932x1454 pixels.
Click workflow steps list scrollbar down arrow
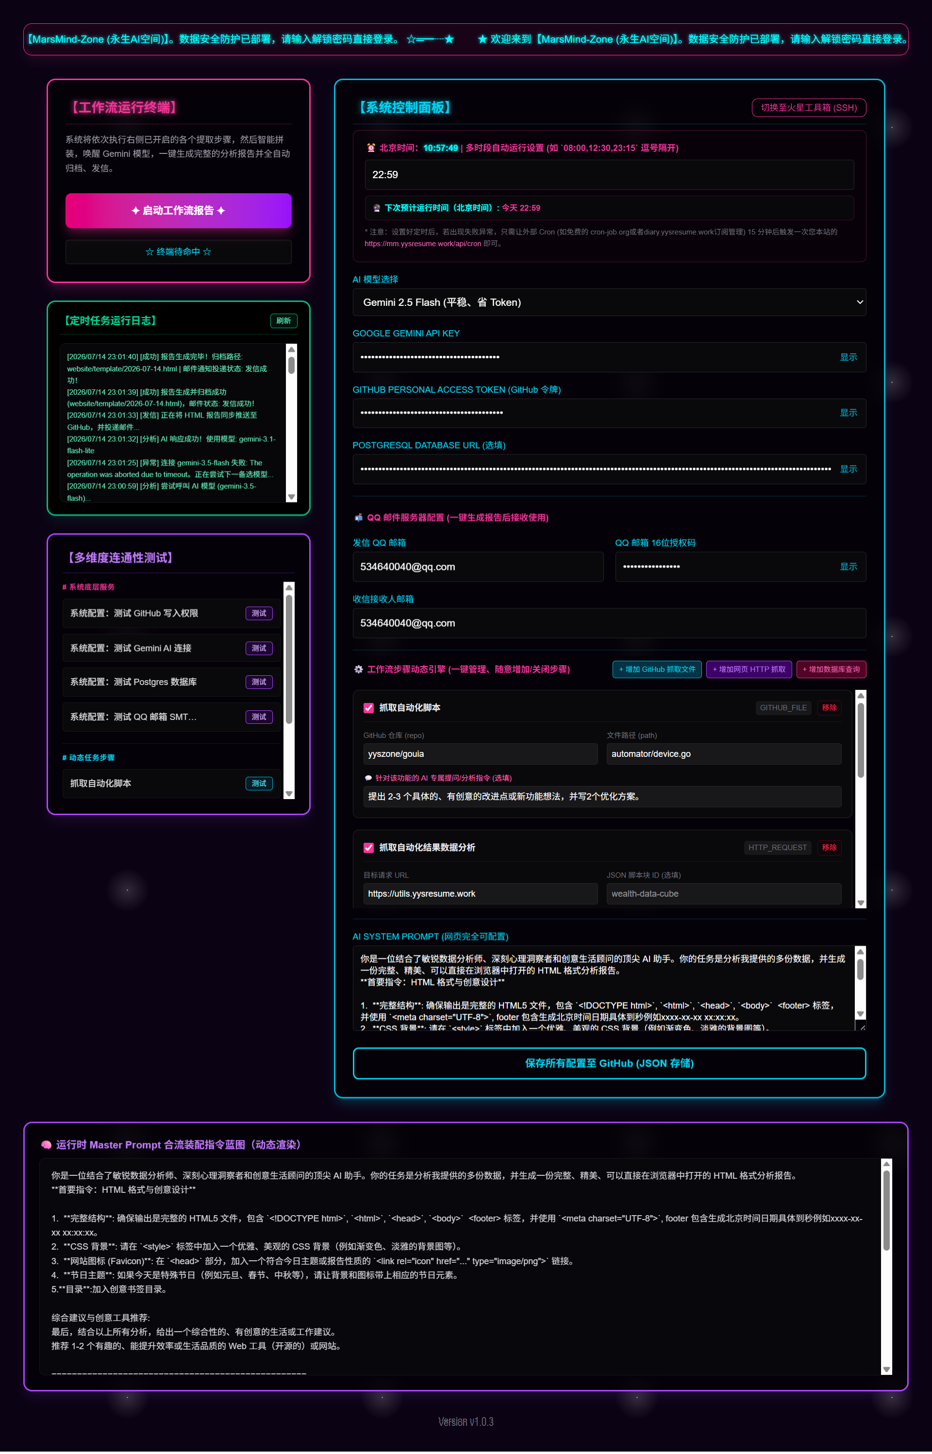click(x=861, y=904)
